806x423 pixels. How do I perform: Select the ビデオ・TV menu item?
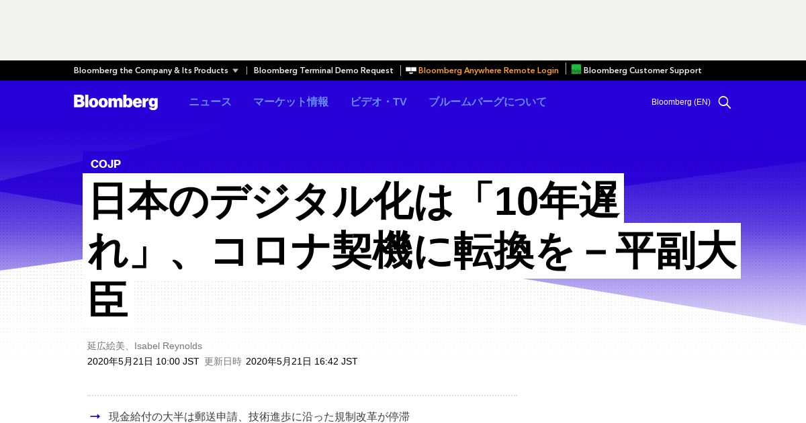[378, 102]
